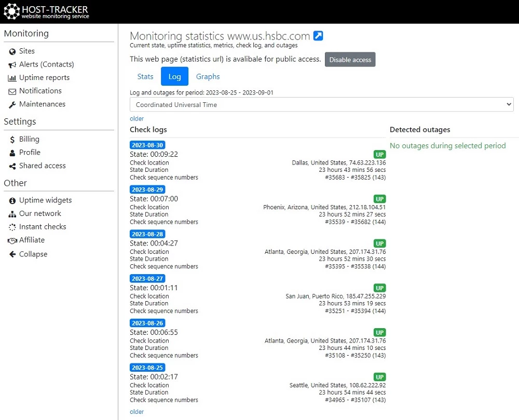Click the UP badge for 2023-08-27

point(380,288)
